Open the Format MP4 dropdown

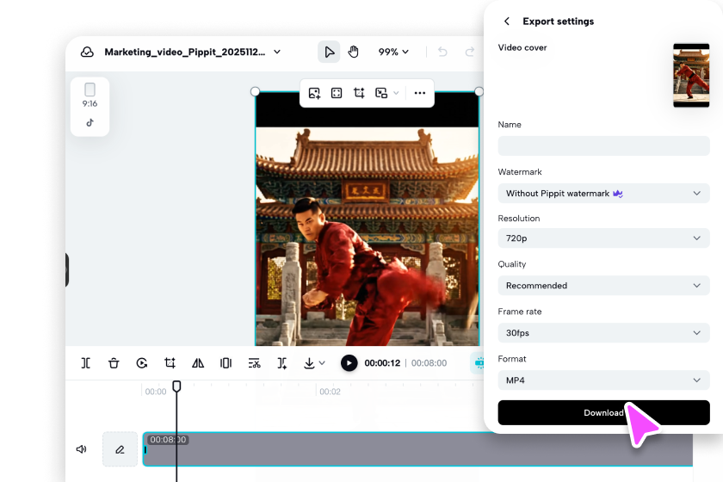pos(603,380)
